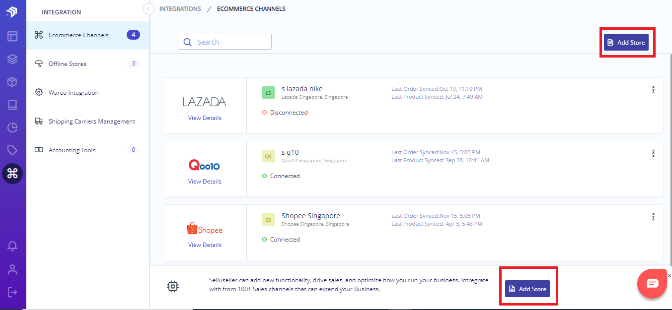The width and height of the screenshot is (672, 310).
Task: Open Accounting Tools menu item
Action: pyautogui.click(x=87, y=150)
